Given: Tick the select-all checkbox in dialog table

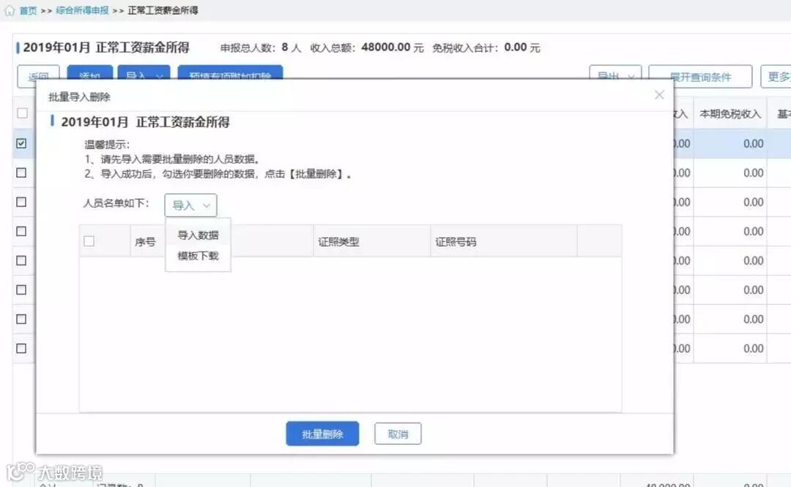Looking at the screenshot, I should 89,241.
